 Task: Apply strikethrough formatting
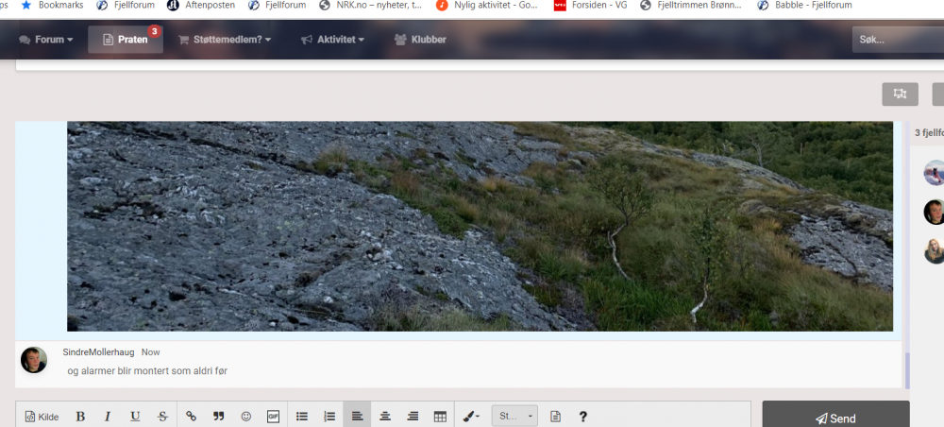pos(162,416)
